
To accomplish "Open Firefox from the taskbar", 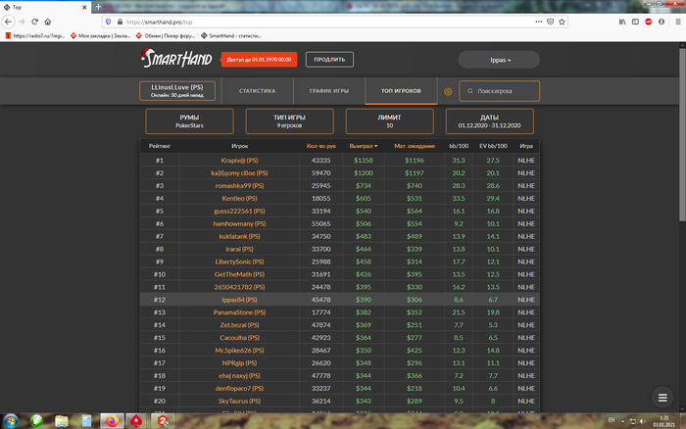I will pos(112,421).
